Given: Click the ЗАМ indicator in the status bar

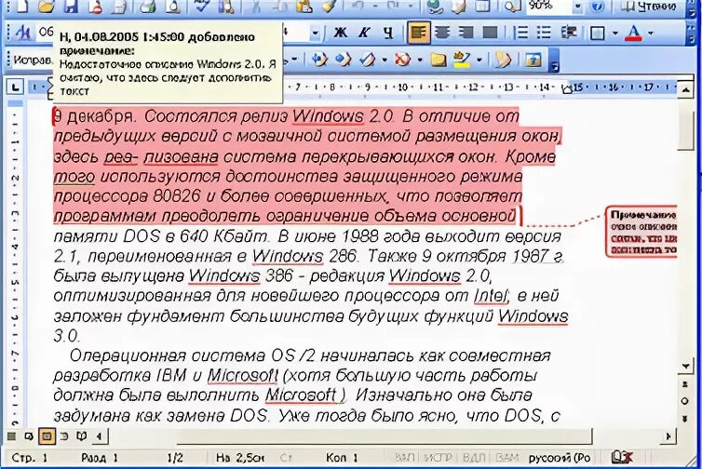Looking at the screenshot, I should pos(507,458).
